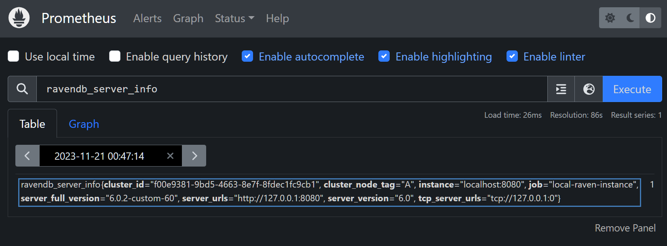Click the Resolution: 86s text
The width and height of the screenshot is (667, 246).
[x=576, y=115]
